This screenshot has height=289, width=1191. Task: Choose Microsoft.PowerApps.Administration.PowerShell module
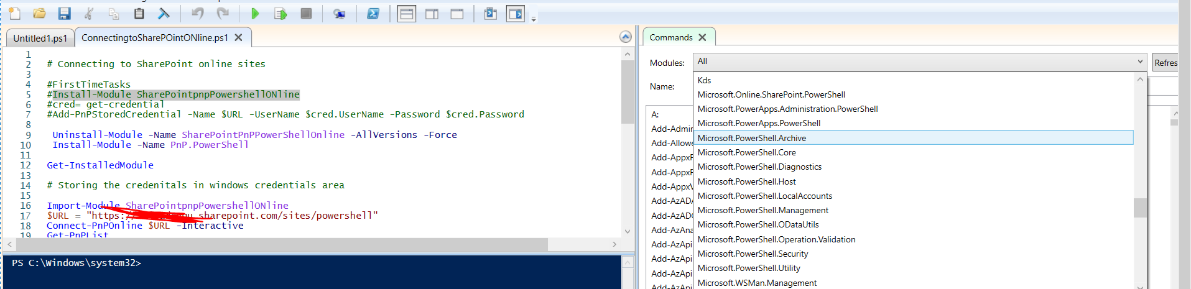(913, 109)
